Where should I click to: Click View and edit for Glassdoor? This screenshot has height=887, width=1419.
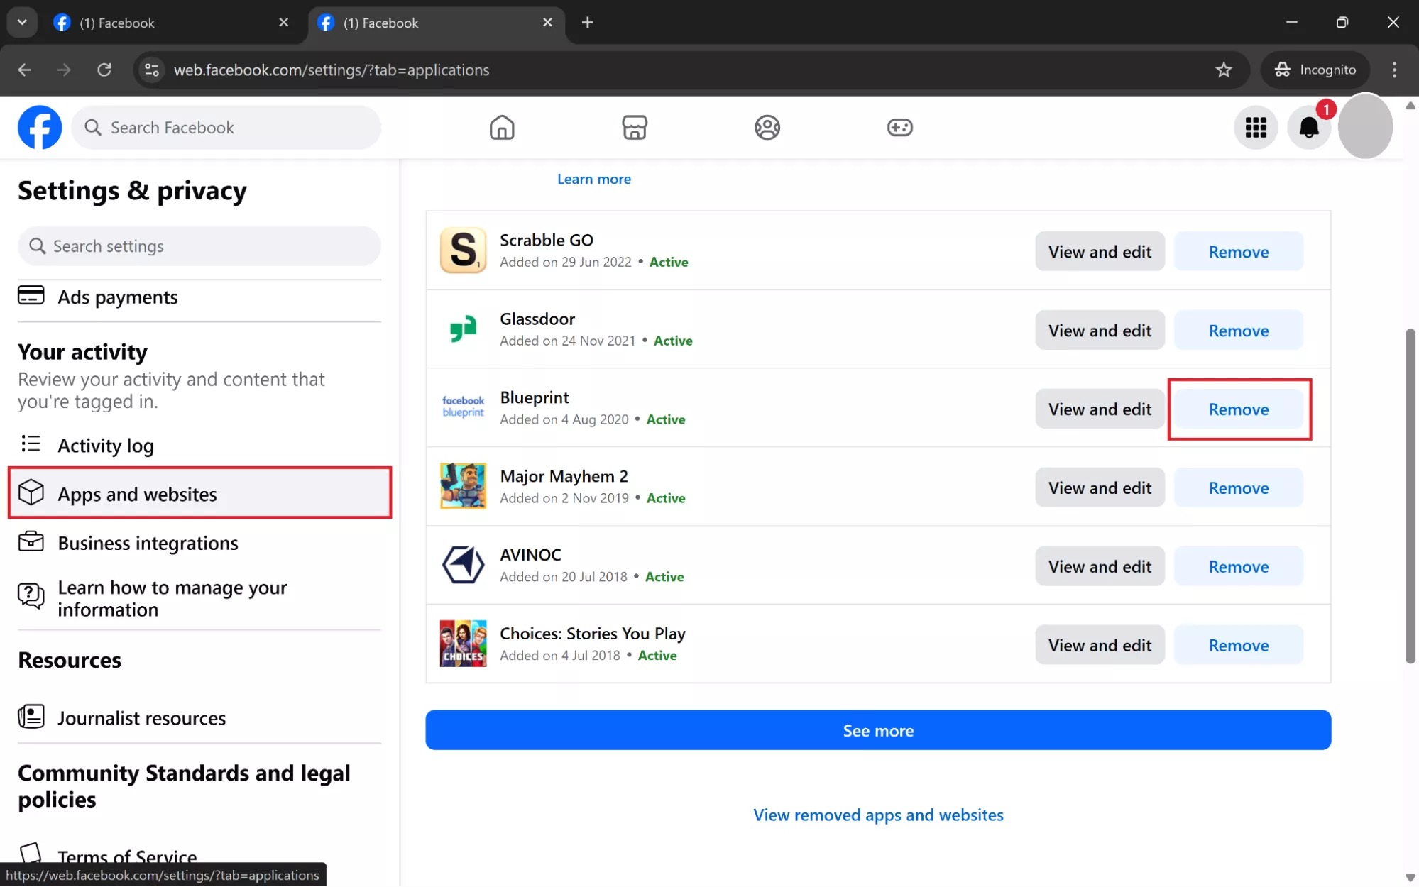[x=1099, y=331]
